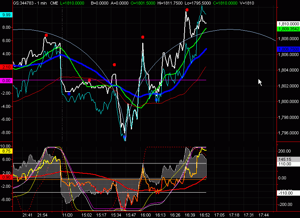Click the -110.00 lower threshold tag
Image resolution: width=300 pixels, height=218 pixels.
coord(288,193)
